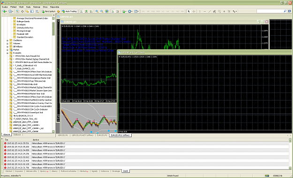Image resolution: width=293 pixels, height=178 pixels.
Task: Collapse the Examples tree node
Action: point(8,53)
